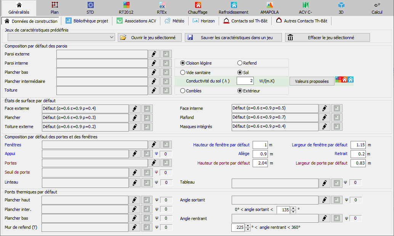
Task: Click the colored icons beside Valeurs proposées
Action: click(344, 80)
